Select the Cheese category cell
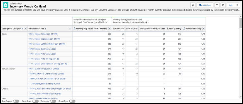The width and height of the screenshot is (243, 104). click(x=14, y=91)
